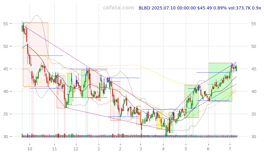The image size is (264, 154).
Task: Click month label 3 on time axis
Action: [141, 149]
